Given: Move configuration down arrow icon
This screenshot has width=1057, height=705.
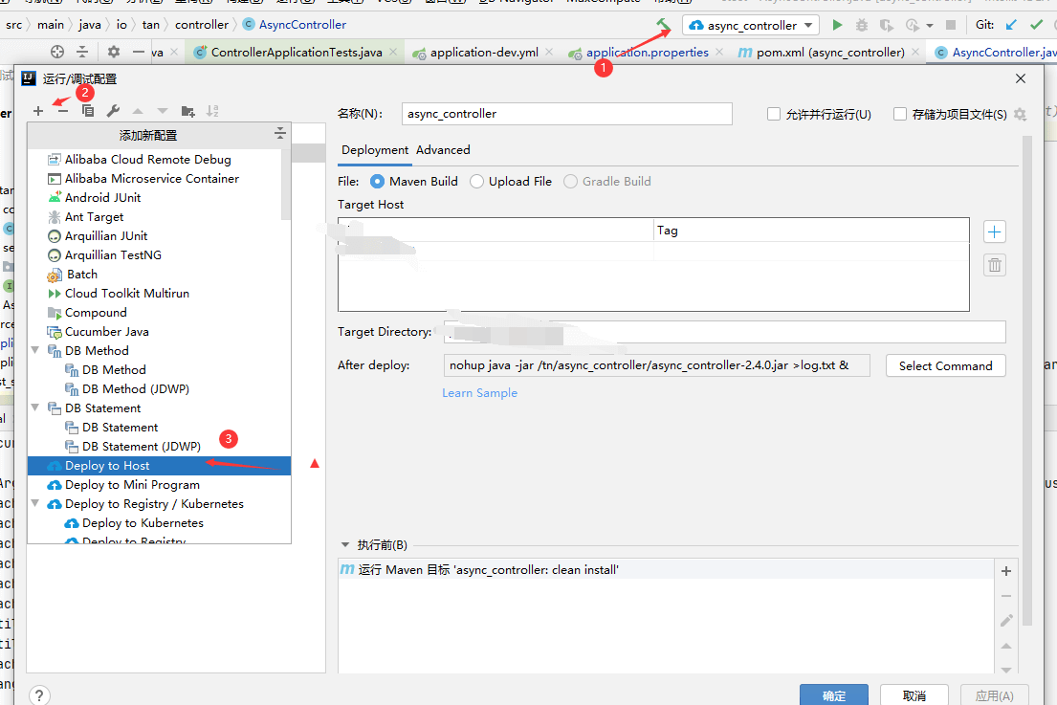Looking at the screenshot, I should [x=163, y=111].
